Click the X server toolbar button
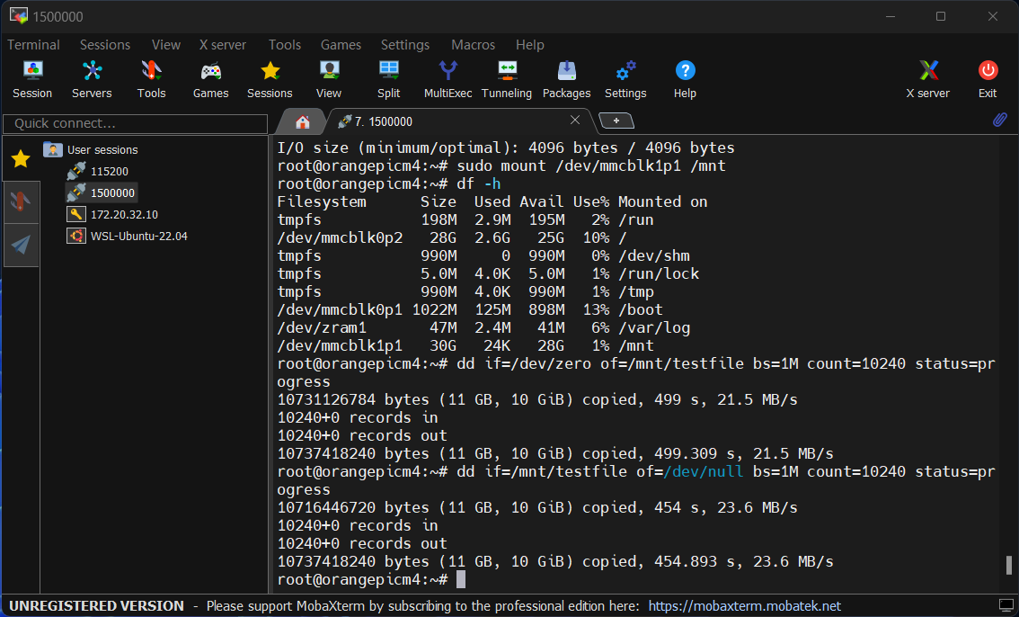Screen dimensions: 1019x617 point(928,79)
